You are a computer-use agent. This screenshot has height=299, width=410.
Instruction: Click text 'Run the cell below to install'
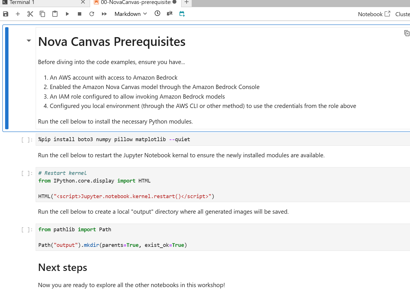115,122
